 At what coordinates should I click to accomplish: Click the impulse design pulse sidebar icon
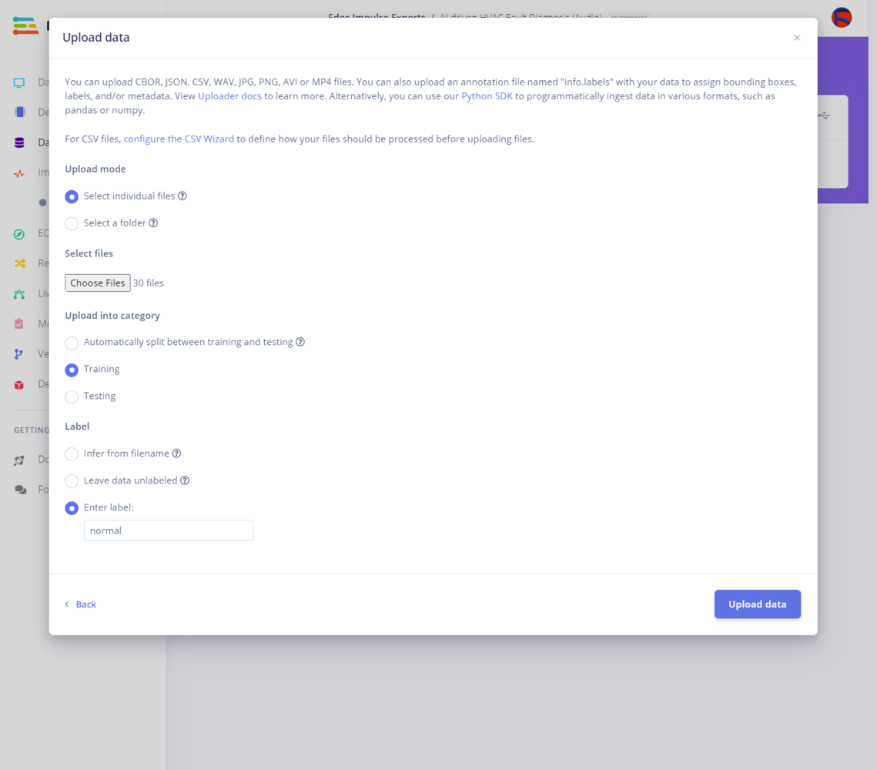click(x=19, y=173)
